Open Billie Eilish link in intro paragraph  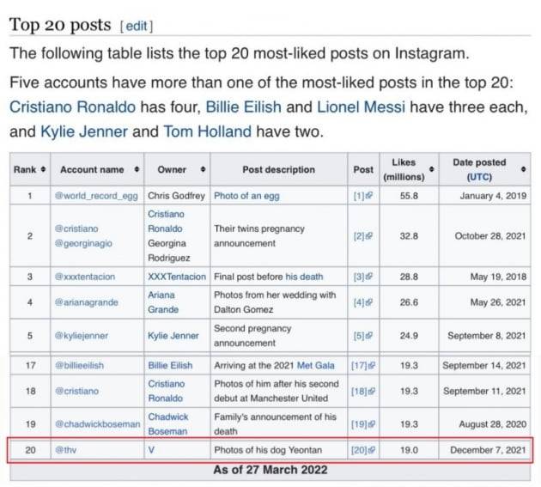[x=249, y=107]
